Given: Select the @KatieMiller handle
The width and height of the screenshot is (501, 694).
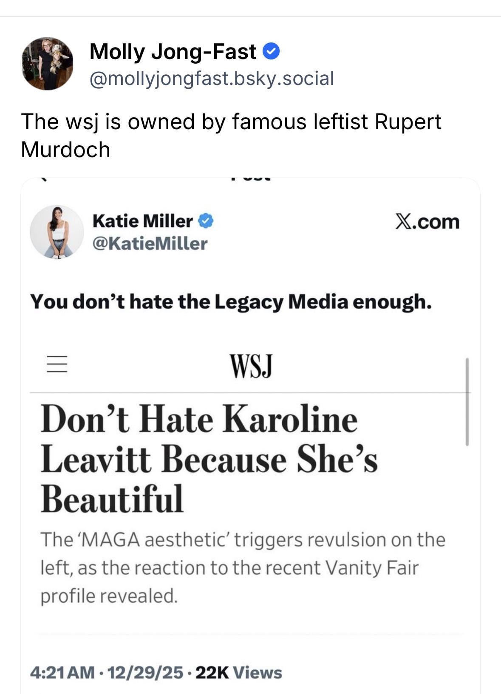Looking at the screenshot, I should [150, 243].
